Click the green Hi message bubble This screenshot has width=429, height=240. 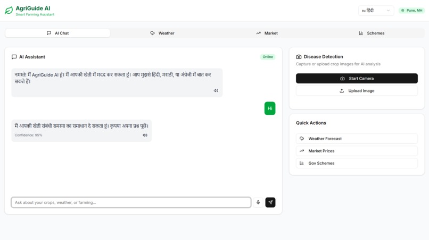[270, 108]
